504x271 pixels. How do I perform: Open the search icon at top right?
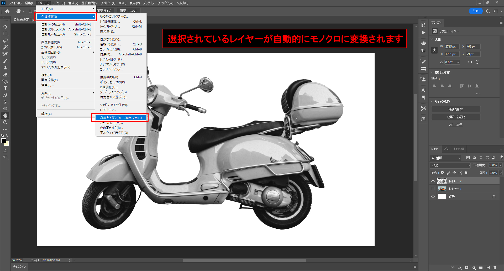pos(488,11)
